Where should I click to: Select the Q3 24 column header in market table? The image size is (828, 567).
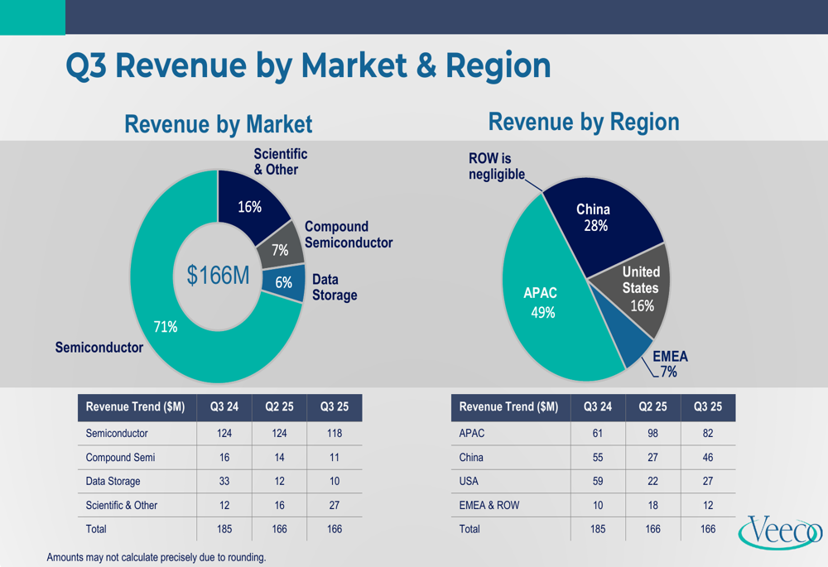tap(224, 406)
